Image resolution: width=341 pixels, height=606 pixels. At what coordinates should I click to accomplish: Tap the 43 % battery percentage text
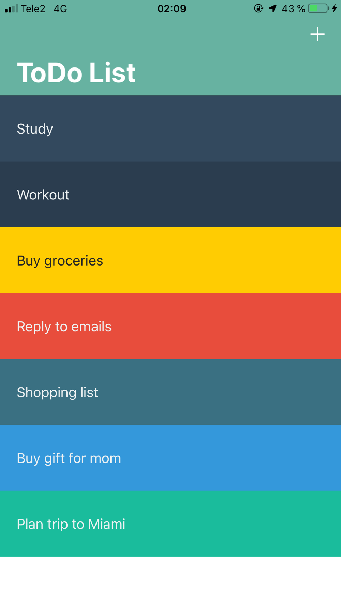pos(293,9)
